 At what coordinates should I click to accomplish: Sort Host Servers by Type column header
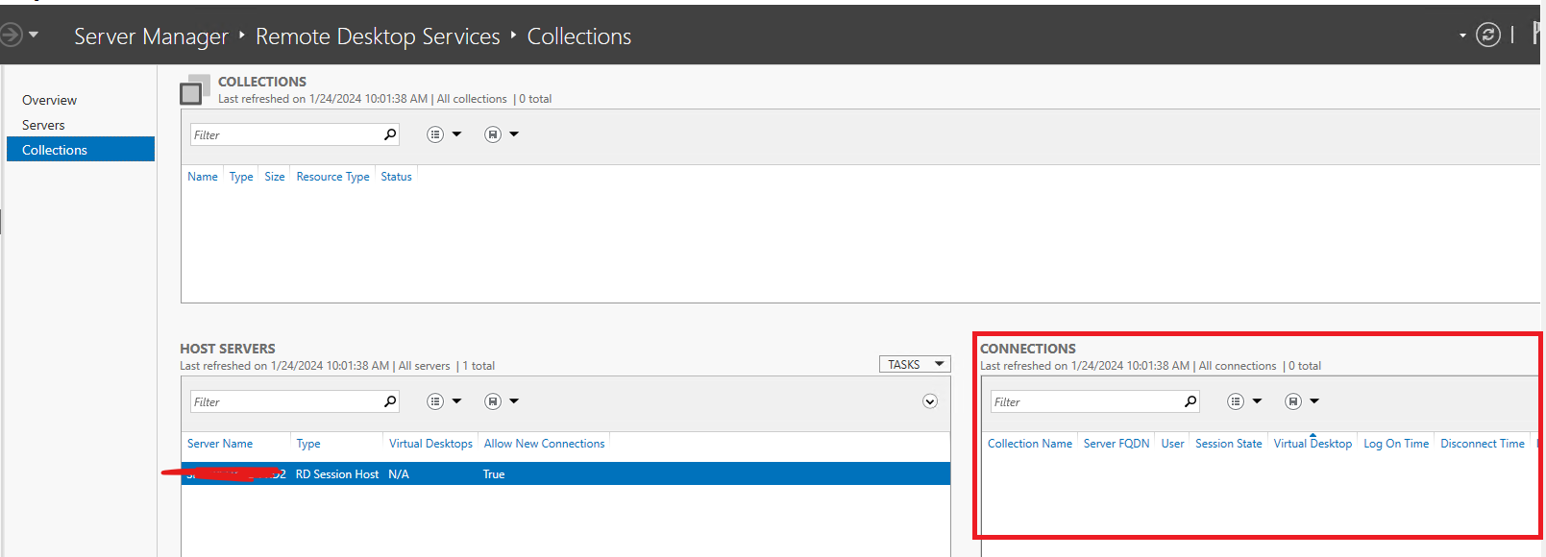(x=308, y=444)
